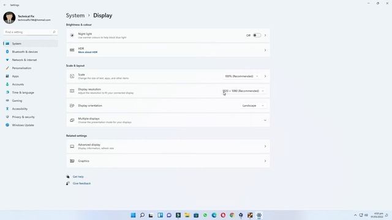Open Advanced display settings
This screenshot has width=392, height=220.
[168, 147]
